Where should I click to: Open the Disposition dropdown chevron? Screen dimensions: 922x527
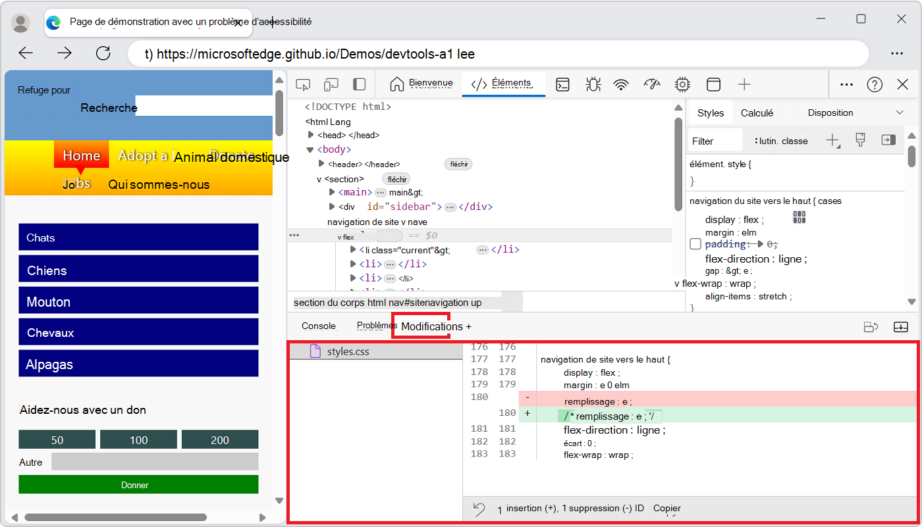pos(901,112)
